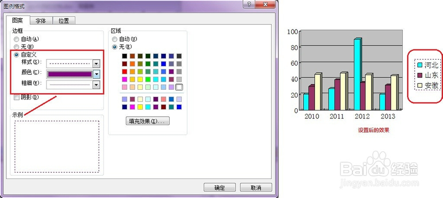Pick the black area color swatch

click(x=124, y=56)
